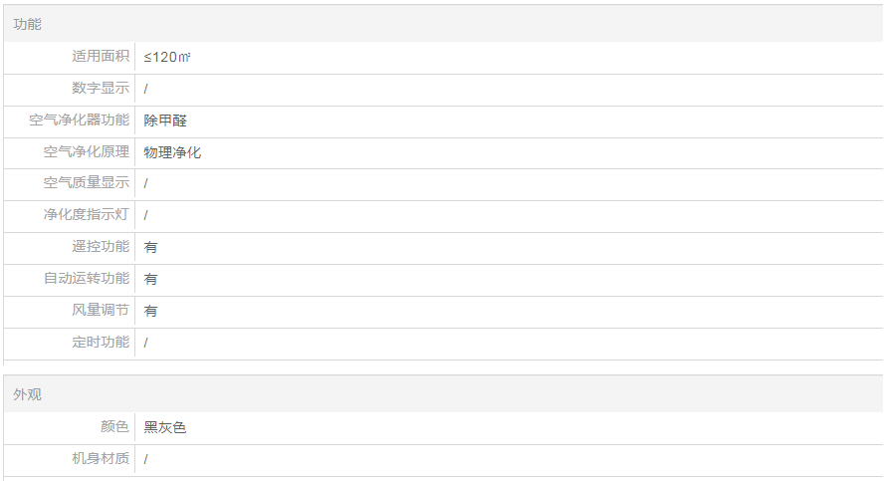The height and width of the screenshot is (481, 887).
Task: Click the 数字显示 label
Action: tap(101, 89)
